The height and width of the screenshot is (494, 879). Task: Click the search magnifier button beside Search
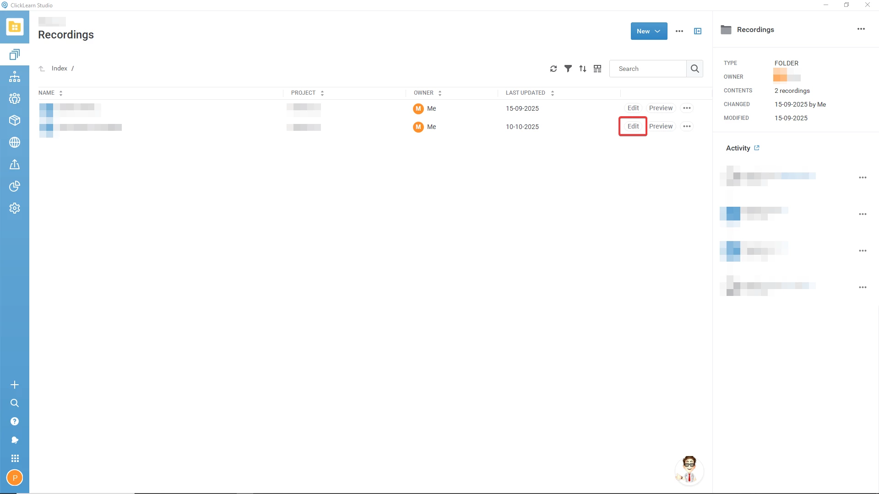695,69
